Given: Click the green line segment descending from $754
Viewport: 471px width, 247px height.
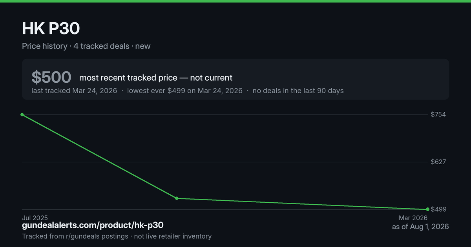Looking at the screenshot, I should 99,156.
